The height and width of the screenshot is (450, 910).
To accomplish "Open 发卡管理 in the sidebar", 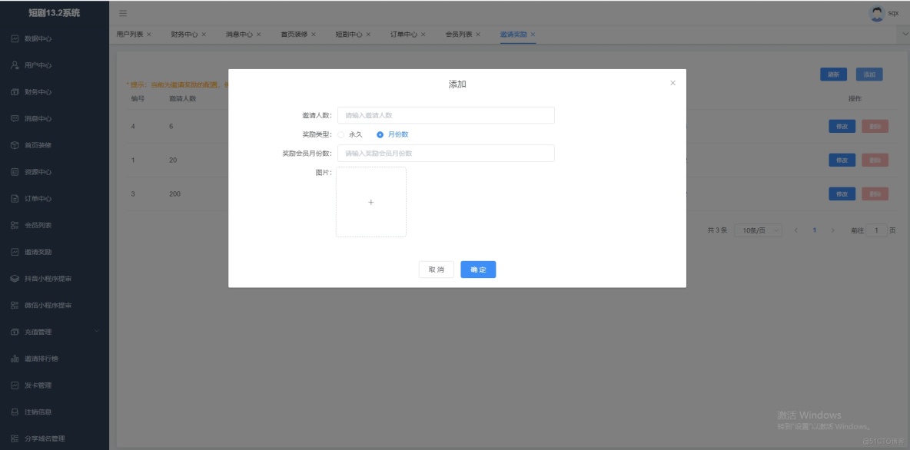I will pos(37,385).
